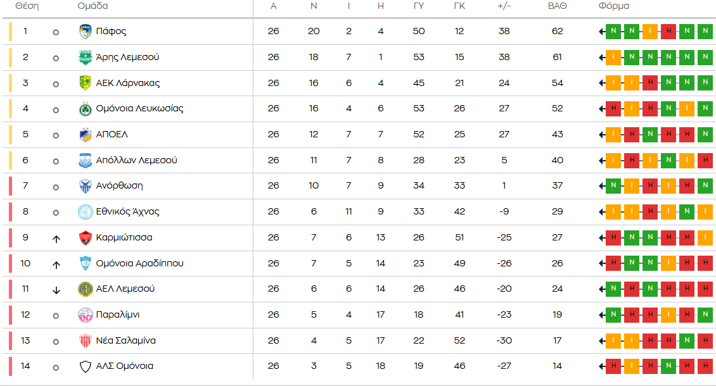Click the ΑΕΚ Λάρνακας yellow crest

point(85,83)
